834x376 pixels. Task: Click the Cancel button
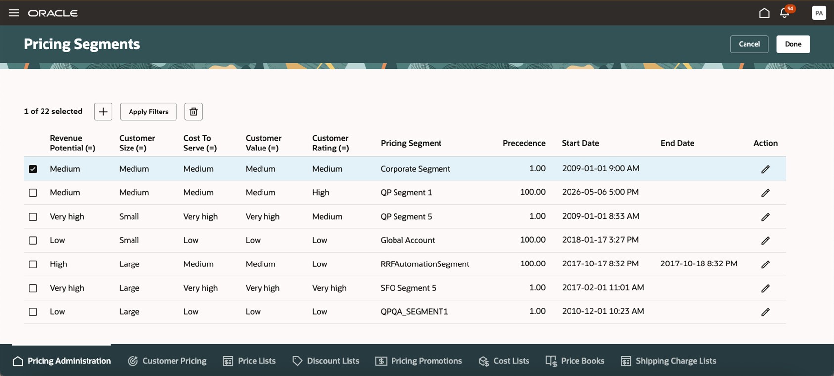pyautogui.click(x=749, y=44)
